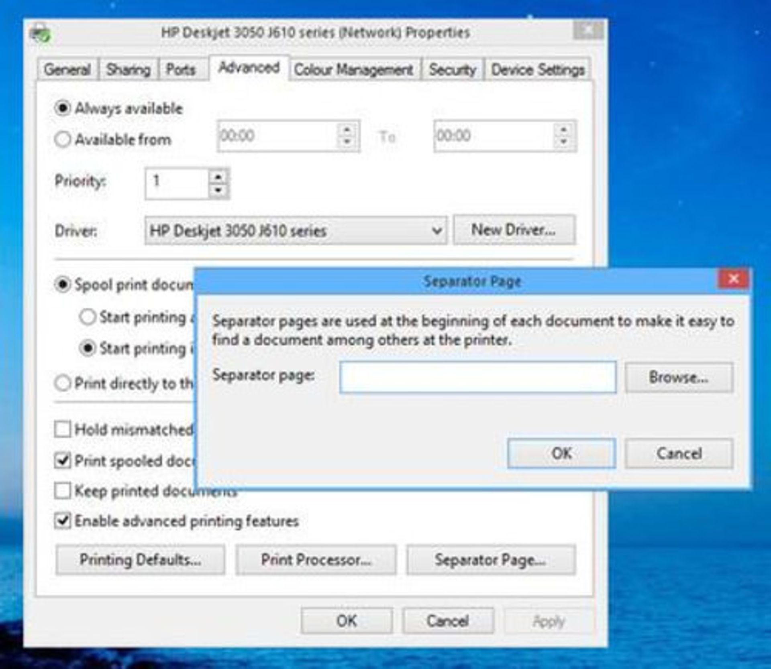Screen dimensions: 771x669
Task: Decrease the Priority value with down arrow
Action: coord(218,190)
